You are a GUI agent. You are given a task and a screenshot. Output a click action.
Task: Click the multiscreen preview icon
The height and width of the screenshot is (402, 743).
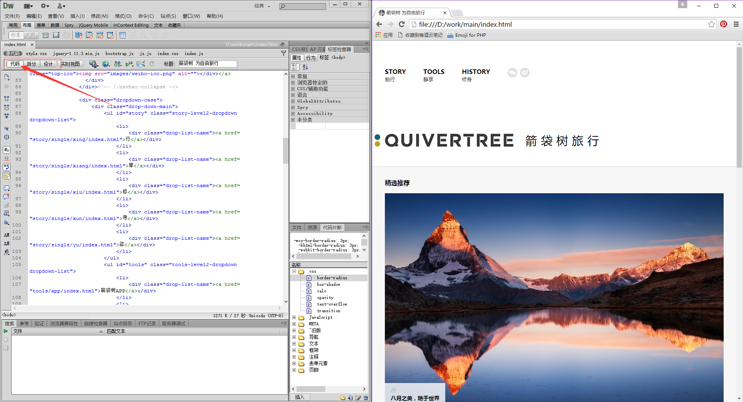(93, 64)
